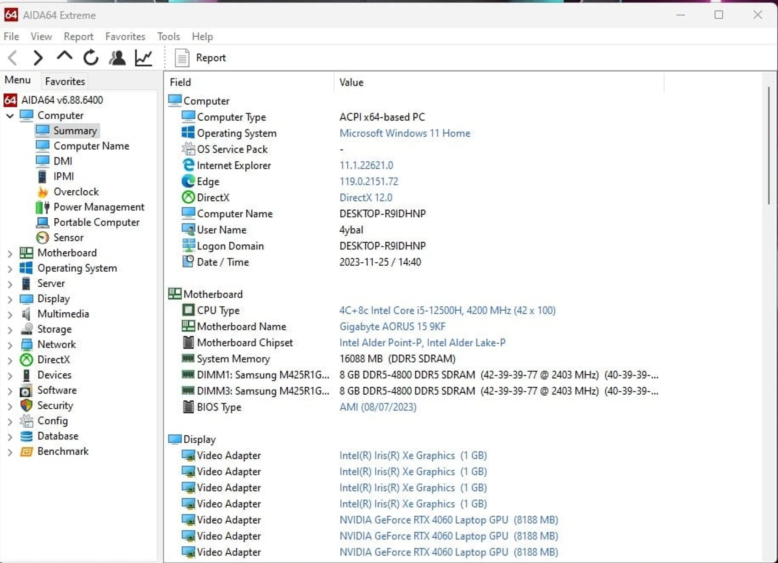The image size is (778, 563).
Task: Click the line chart toolbar icon
Action: (144, 58)
